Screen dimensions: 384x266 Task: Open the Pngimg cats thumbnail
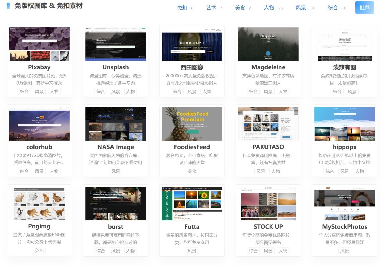(x=39, y=203)
